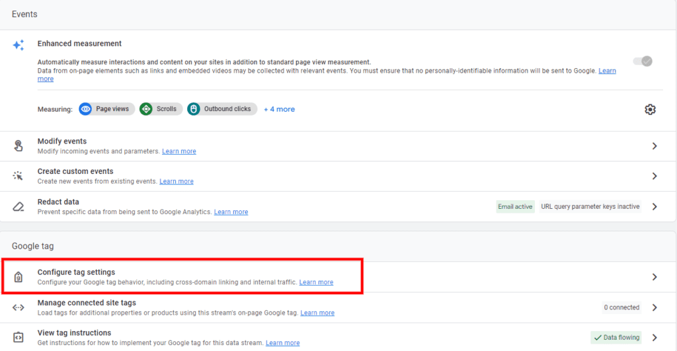Click the Enhanced measurement sparkle icon
Viewport: 677px width, 351px height.
pyautogui.click(x=18, y=45)
